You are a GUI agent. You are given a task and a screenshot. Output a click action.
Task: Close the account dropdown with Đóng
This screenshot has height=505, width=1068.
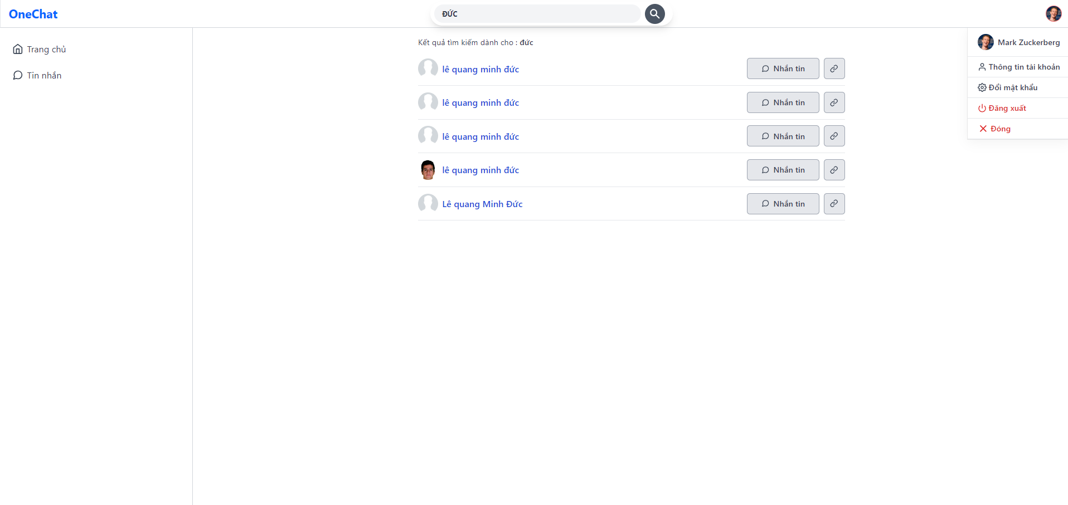pos(995,129)
